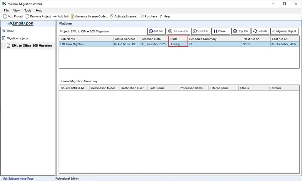Click the Source MSG/EM... column header
Image resolution: width=302 pixels, height=181 pixels.
click(x=74, y=88)
